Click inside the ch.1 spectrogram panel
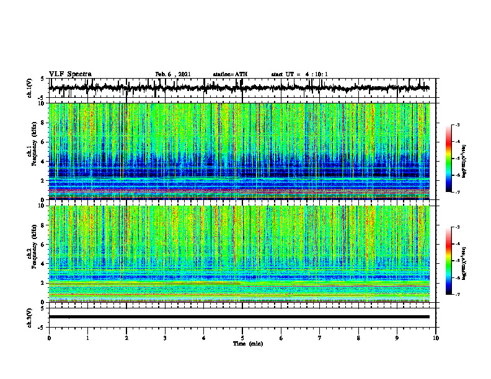This screenshot has height=379, width=491. 239,151
